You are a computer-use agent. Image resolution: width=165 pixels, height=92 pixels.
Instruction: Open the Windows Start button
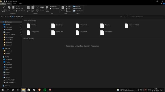coord(3,90)
